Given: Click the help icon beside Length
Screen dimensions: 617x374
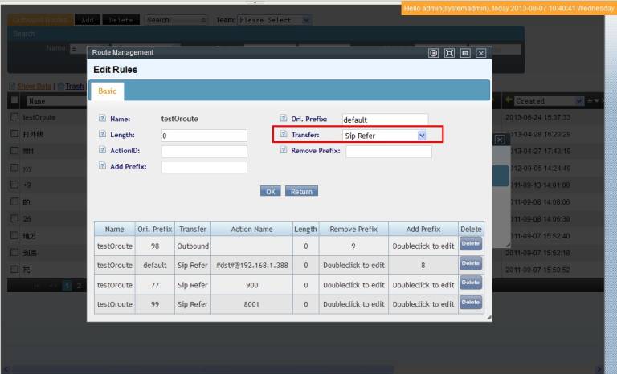Looking at the screenshot, I should pos(102,136).
